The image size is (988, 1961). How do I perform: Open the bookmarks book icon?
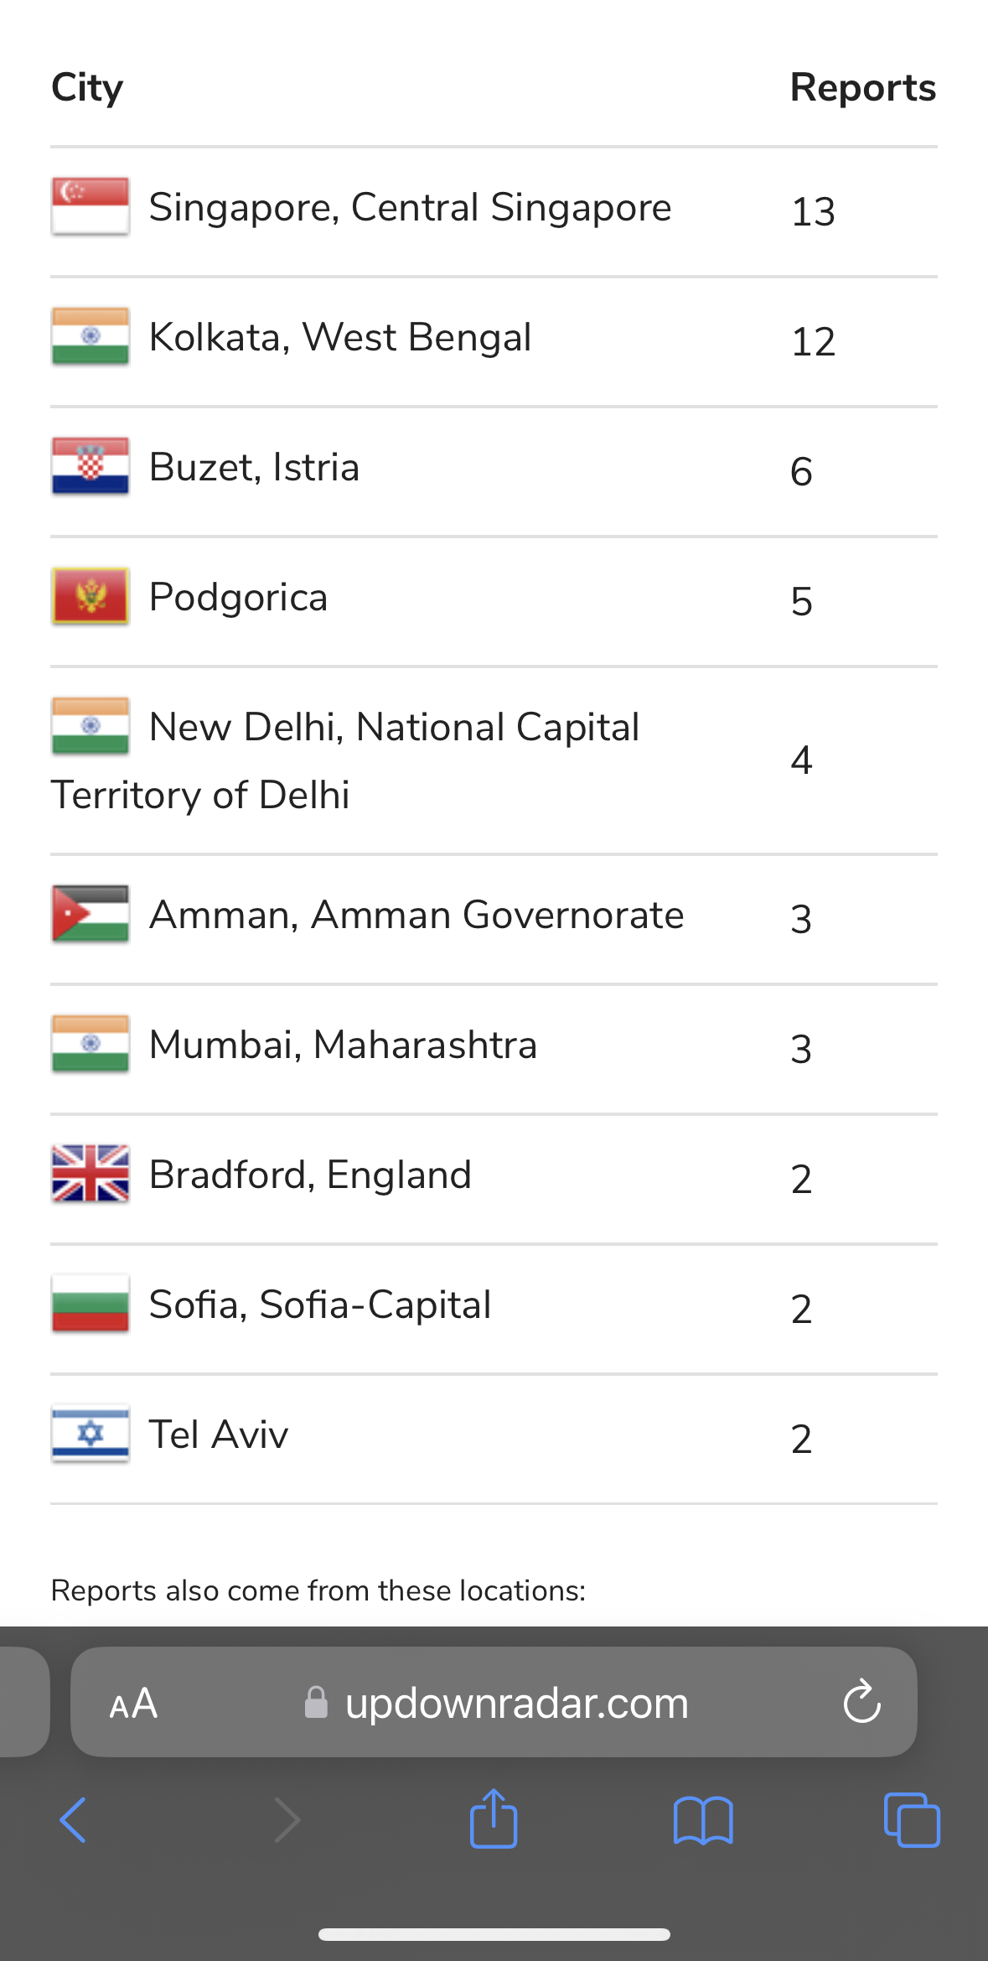(703, 1820)
